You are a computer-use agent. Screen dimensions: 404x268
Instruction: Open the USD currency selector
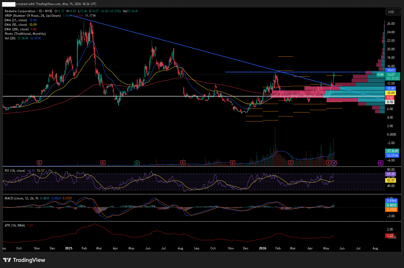tap(393, 12)
